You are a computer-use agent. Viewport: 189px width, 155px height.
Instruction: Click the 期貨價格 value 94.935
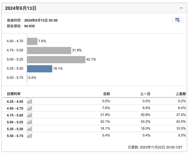[30, 26]
